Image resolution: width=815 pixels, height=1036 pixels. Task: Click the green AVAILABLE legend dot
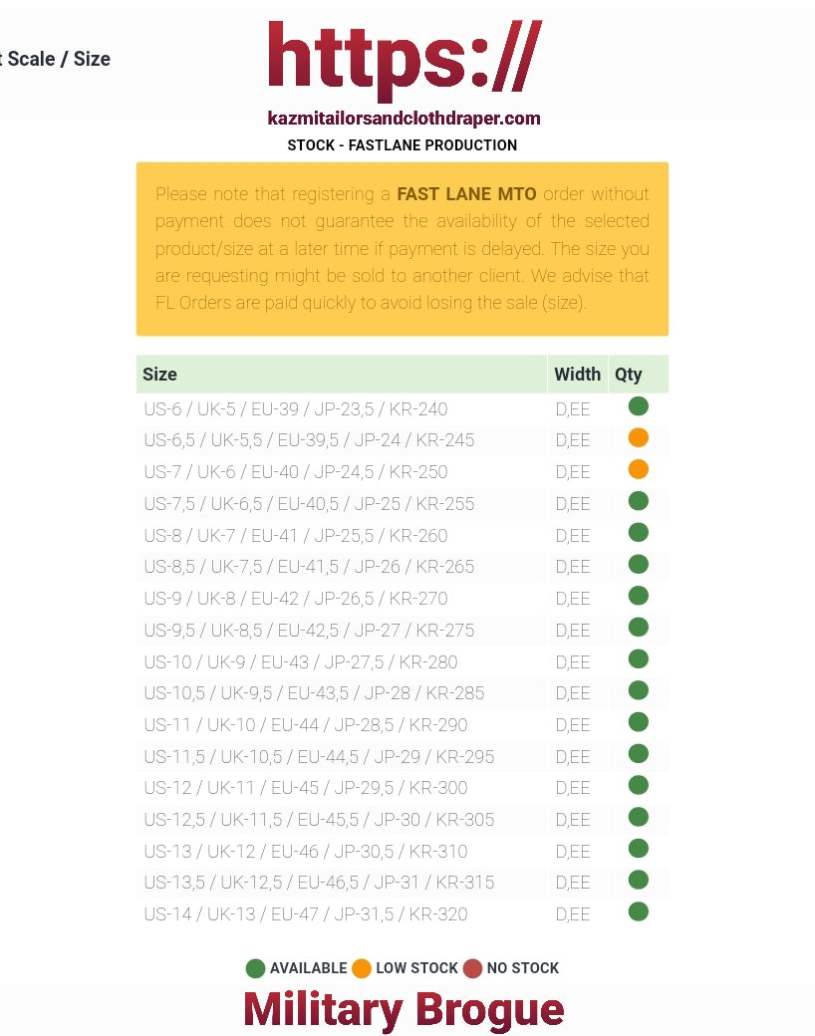pyautogui.click(x=255, y=968)
